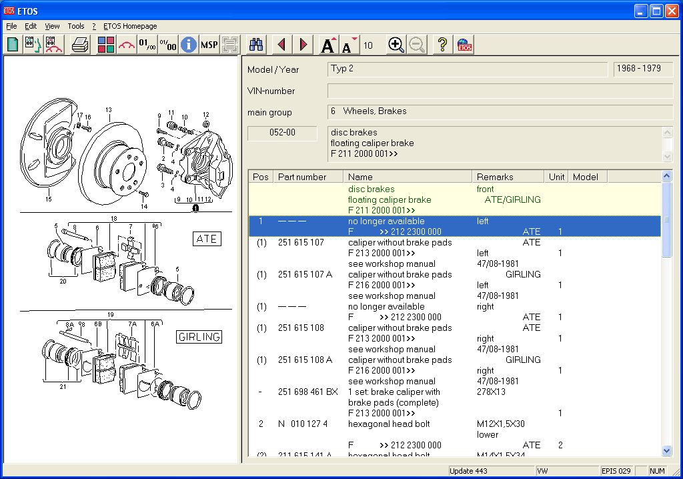Screen dimensions: 683x479
Task: Click the MSP toolbar button
Action: click(x=209, y=45)
